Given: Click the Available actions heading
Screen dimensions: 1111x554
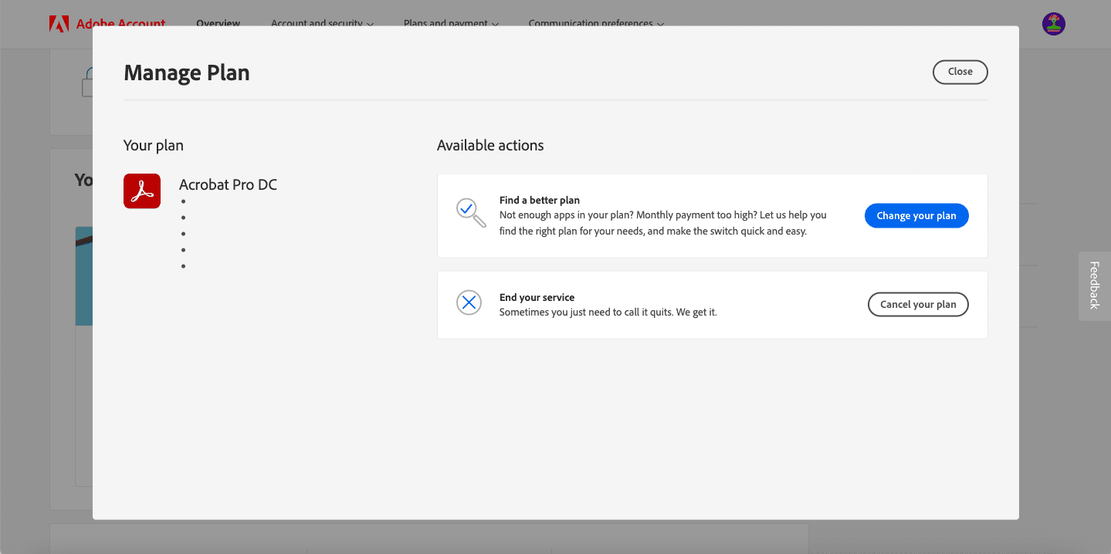Looking at the screenshot, I should coord(490,144).
